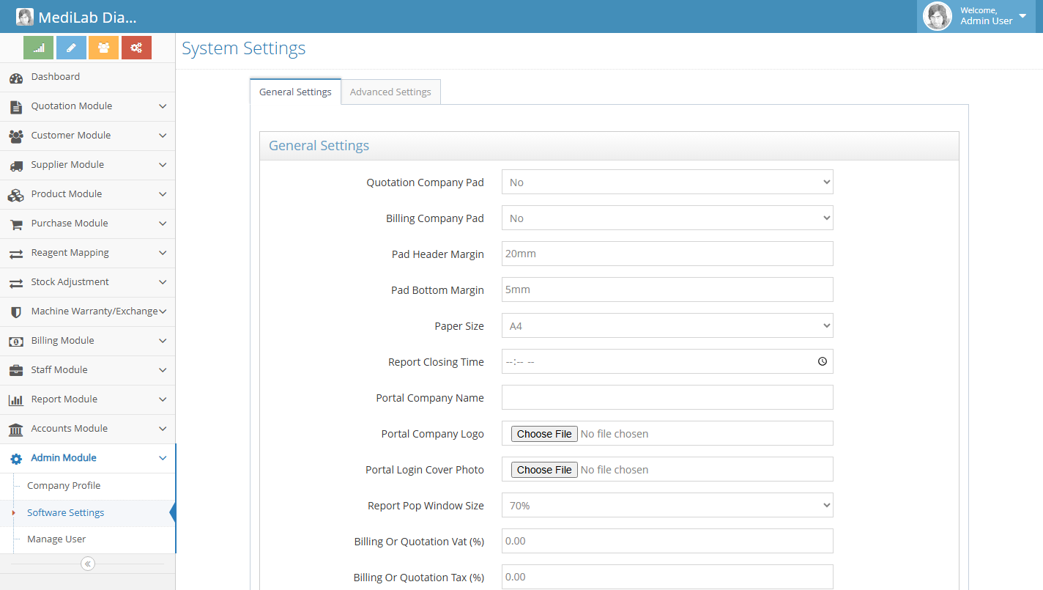Open Company Profile submenu item
The height and width of the screenshot is (590, 1043).
(x=64, y=485)
